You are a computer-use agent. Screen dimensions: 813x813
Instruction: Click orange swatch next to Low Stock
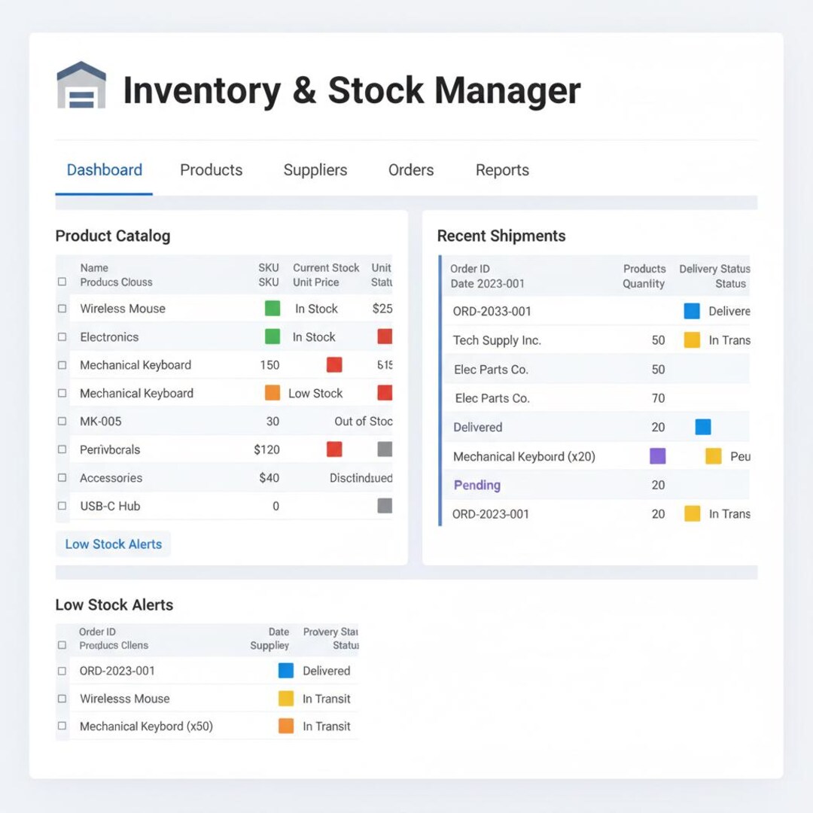tap(273, 392)
